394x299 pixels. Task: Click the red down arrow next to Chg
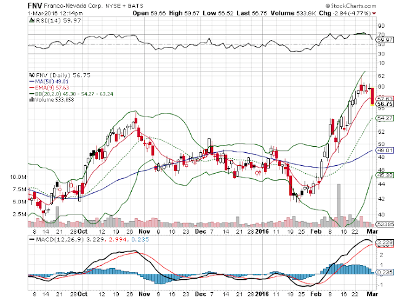click(374, 14)
